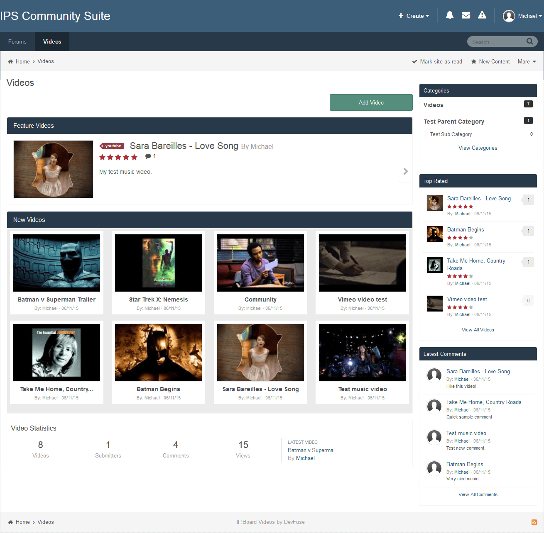The image size is (544, 533).
Task: Open the Create dropdown menu
Action: pos(414,16)
